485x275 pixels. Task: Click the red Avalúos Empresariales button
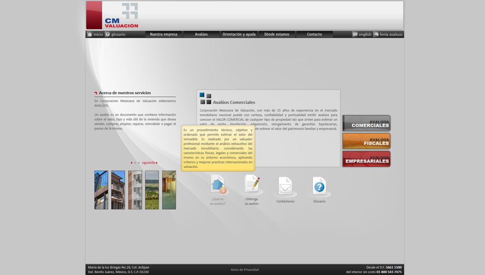click(x=366, y=159)
